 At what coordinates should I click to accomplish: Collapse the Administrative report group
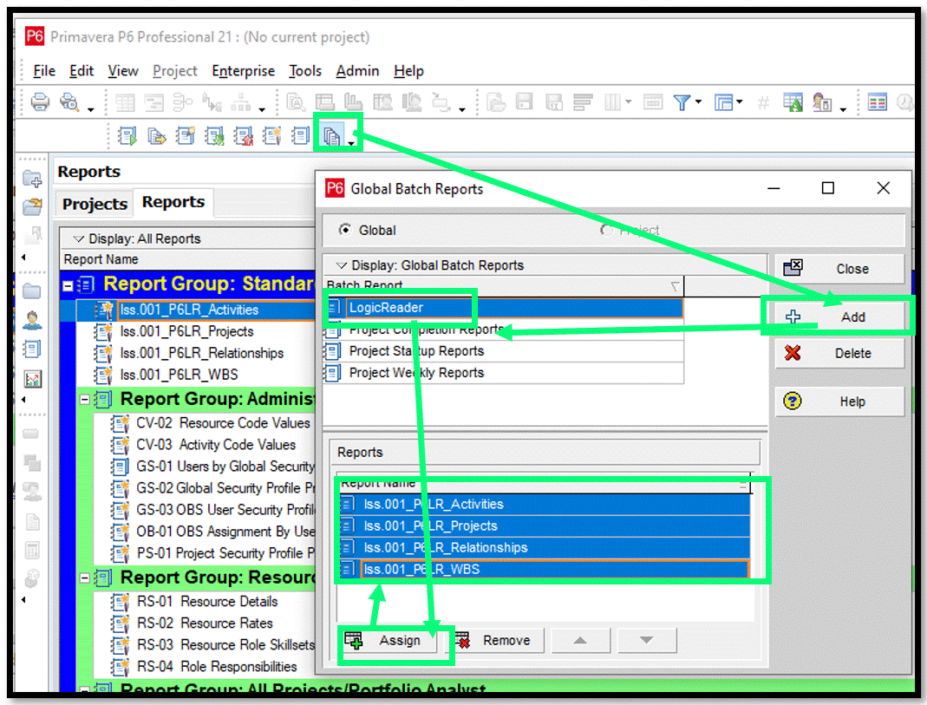point(84,400)
